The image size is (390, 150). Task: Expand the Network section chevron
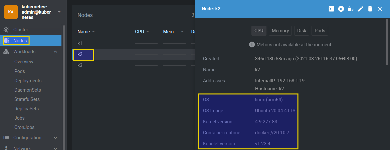coord(55,148)
